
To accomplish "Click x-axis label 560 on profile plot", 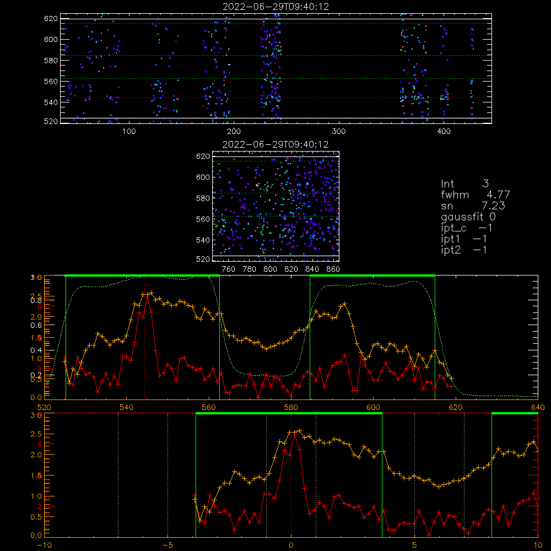I will point(209,408).
